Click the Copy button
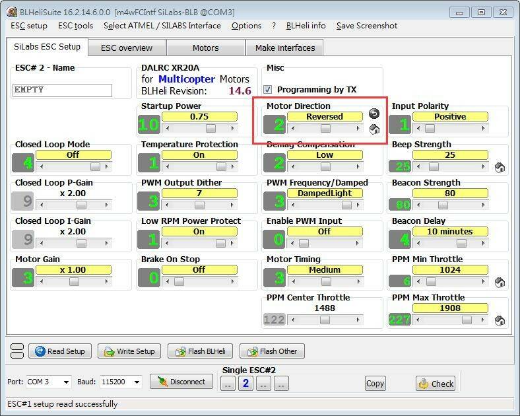Image resolution: width=520 pixels, height=416 pixels. [x=375, y=383]
